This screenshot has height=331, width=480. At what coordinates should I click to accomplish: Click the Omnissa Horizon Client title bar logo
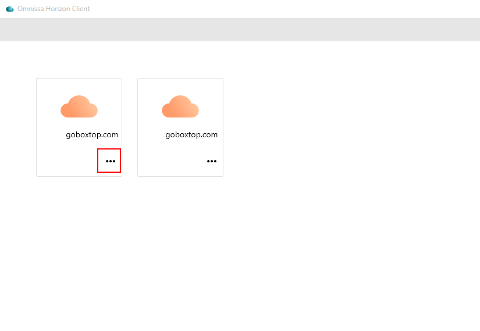10,9
